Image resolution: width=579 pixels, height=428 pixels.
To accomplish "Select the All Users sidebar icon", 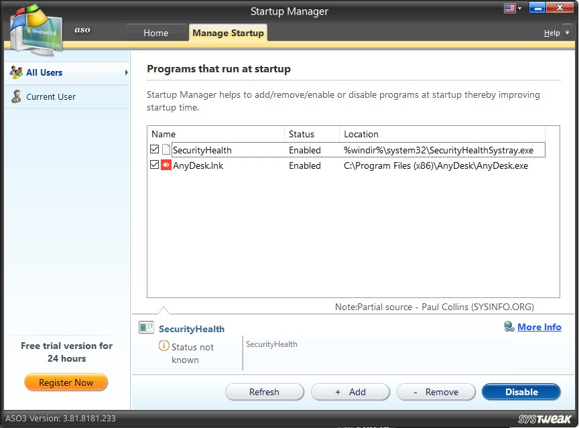I will coord(15,73).
